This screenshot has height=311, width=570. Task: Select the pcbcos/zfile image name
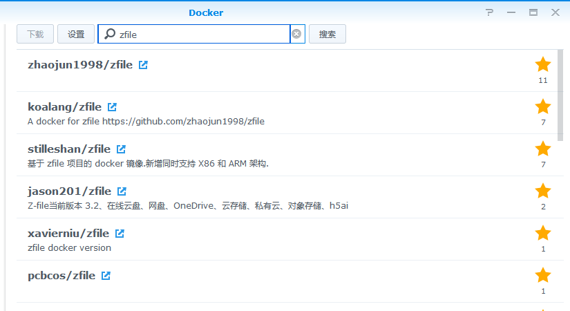pos(61,276)
